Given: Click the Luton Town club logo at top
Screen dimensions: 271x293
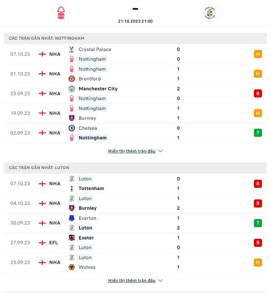Looking at the screenshot, I should pyautogui.click(x=210, y=13).
